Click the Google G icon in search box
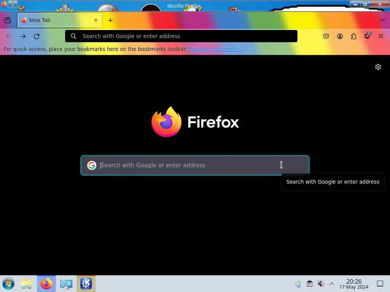 pyautogui.click(x=91, y=165)
